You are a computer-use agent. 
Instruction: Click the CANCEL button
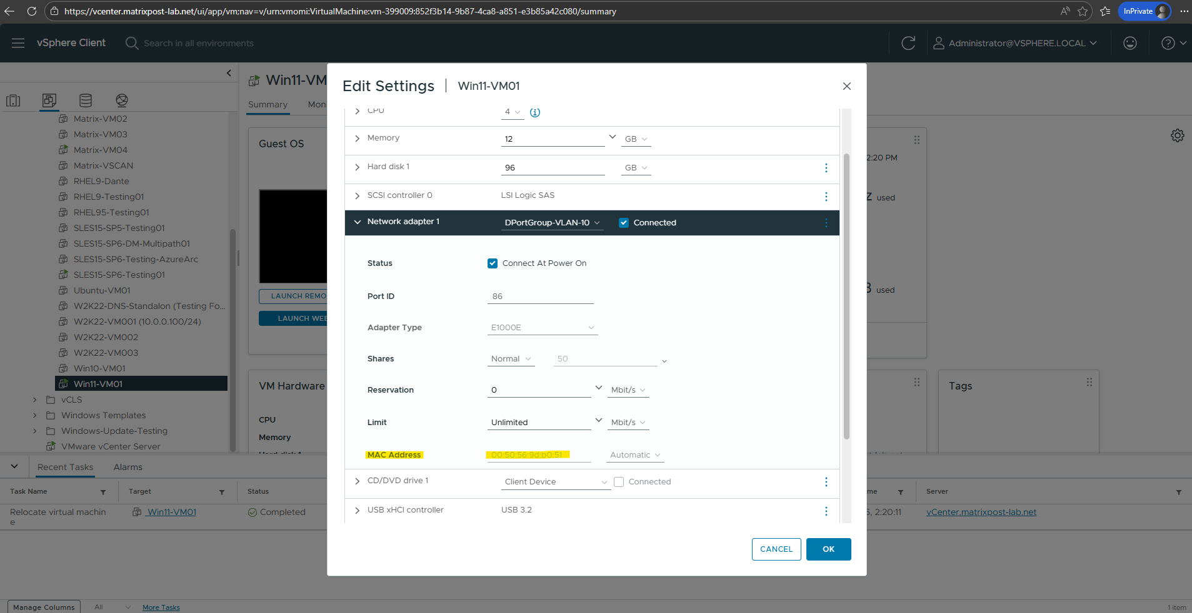tap(776, 549)
